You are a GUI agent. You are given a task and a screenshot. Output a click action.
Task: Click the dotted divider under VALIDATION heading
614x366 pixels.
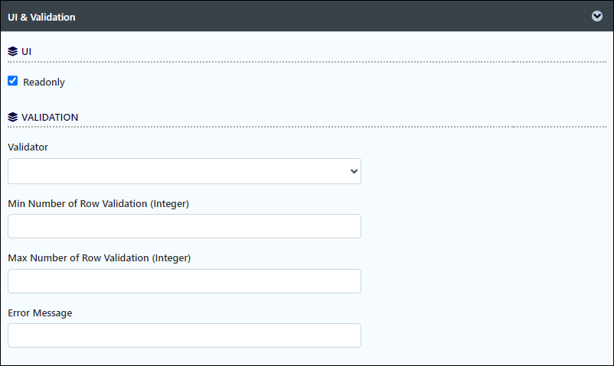[307, 127]
